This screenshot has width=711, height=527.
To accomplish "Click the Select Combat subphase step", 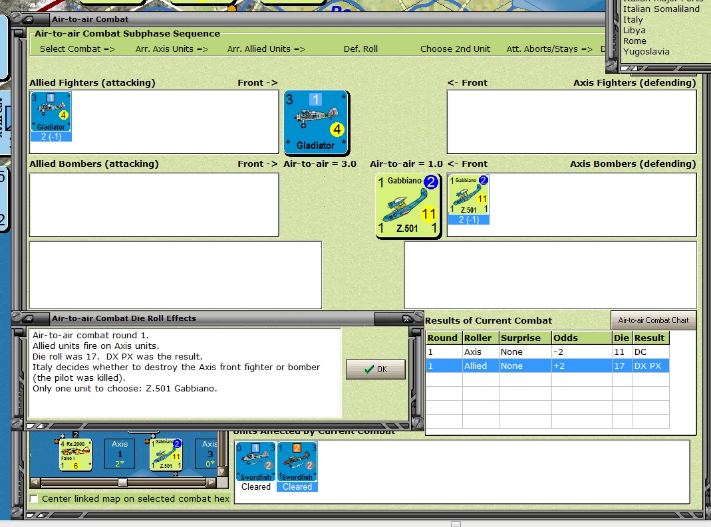I will tap(77, 49).
